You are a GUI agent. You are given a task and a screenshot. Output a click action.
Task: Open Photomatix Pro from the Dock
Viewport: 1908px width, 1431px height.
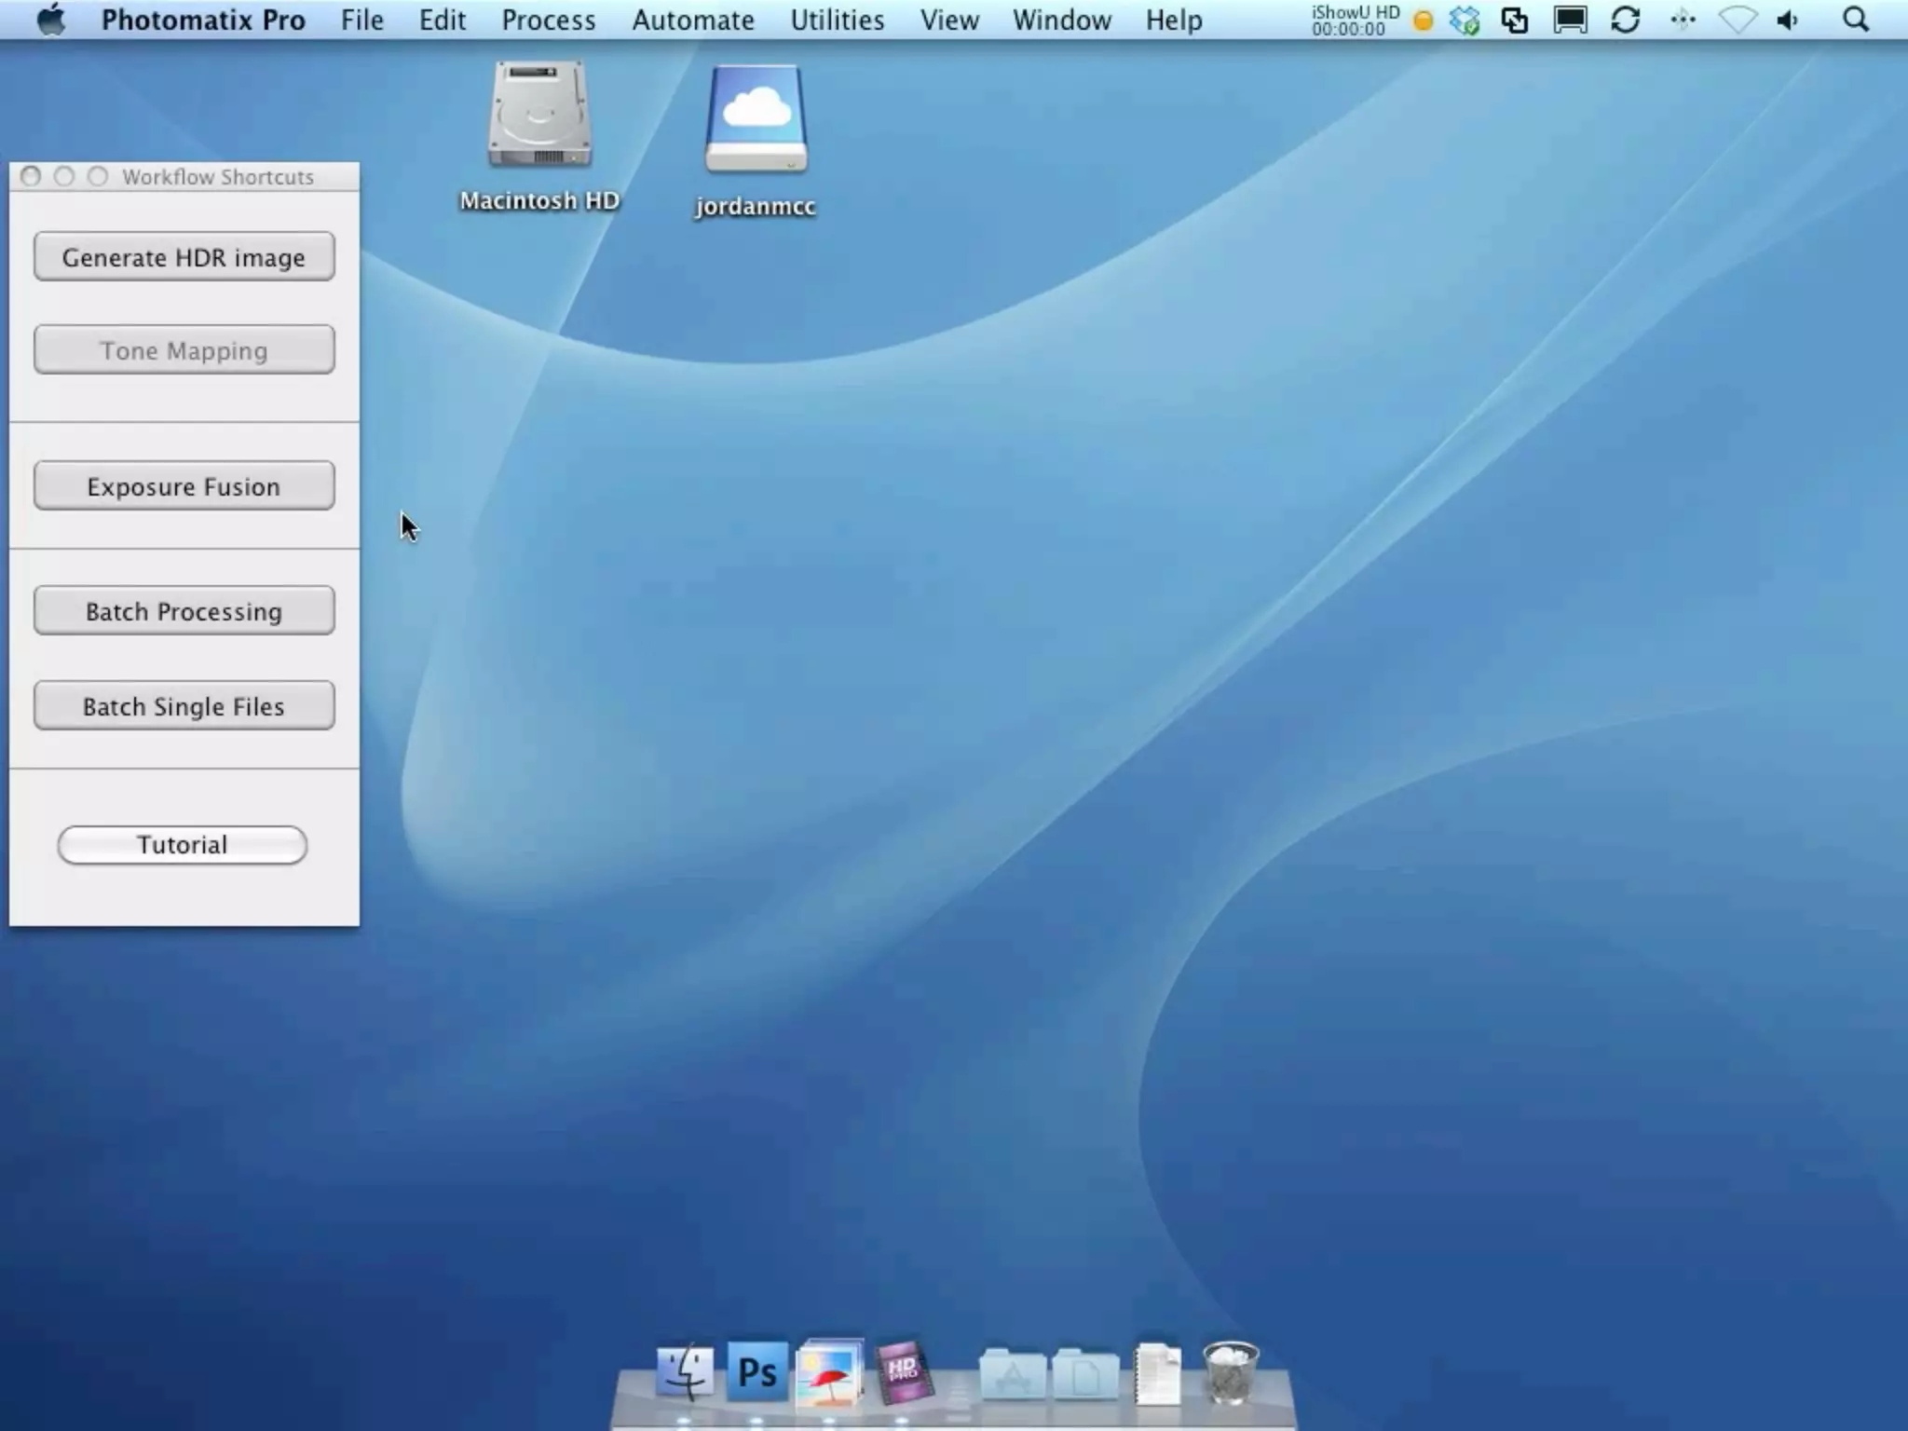829,1372
